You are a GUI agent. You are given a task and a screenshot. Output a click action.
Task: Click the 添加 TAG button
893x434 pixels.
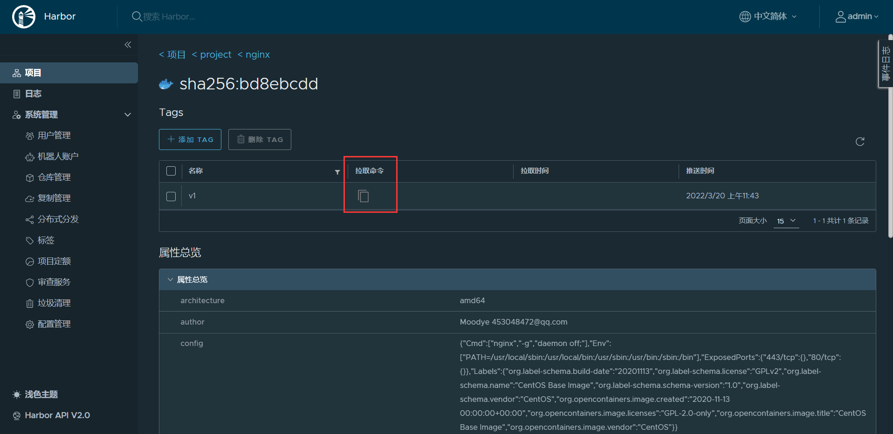click(x=190, y=139)
